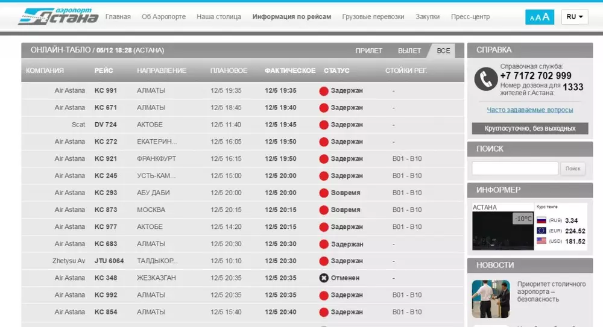Click the phone icon in Справка panel

(485, 78)
